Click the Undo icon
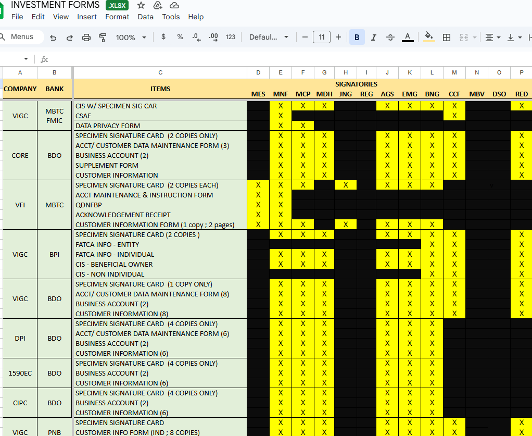532x436 pixels. click(x=53, y=38)
